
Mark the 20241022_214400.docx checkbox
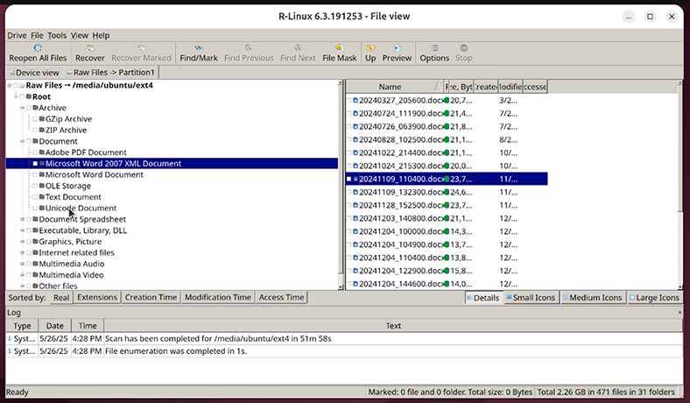(349, 152)
